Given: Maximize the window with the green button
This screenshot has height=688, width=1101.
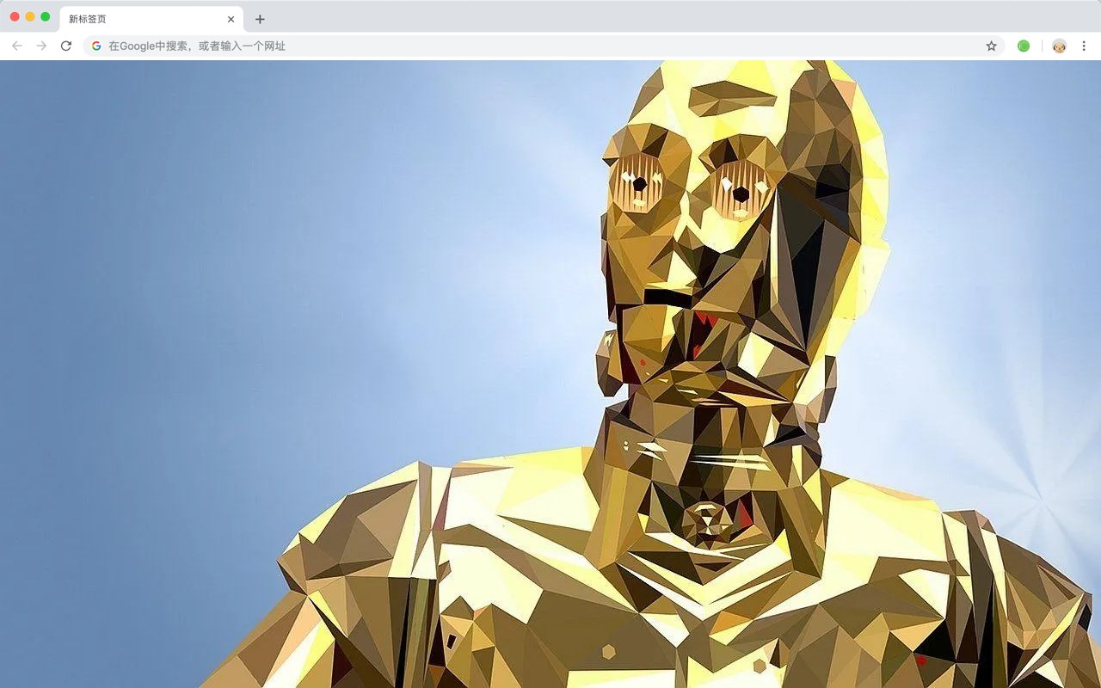Looking at the screenshot, I should tap(46, 16).
